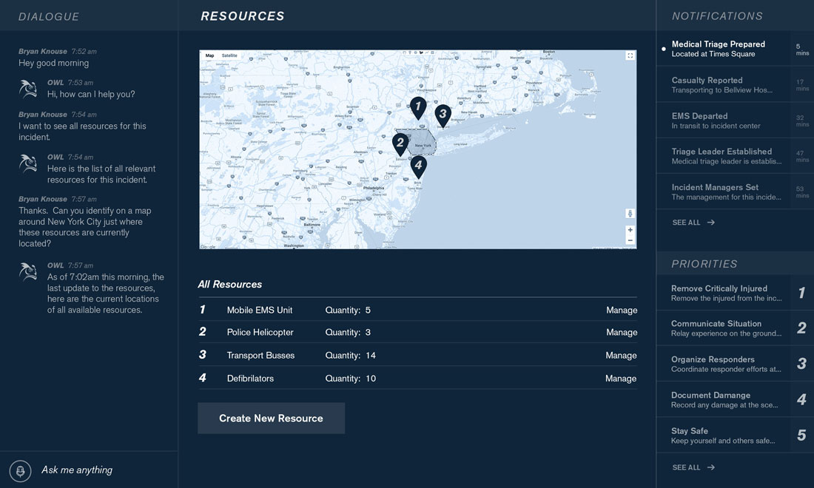Manage the Police Helicopter resource
The width and height of the screenshot is (814, 488).
click(621, 333)
